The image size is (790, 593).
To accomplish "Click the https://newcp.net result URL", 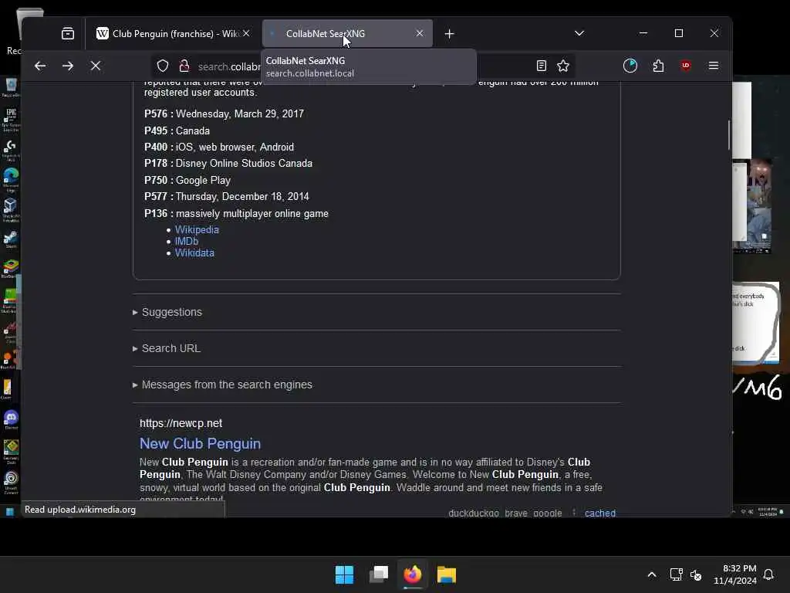I will coord(181,423).
